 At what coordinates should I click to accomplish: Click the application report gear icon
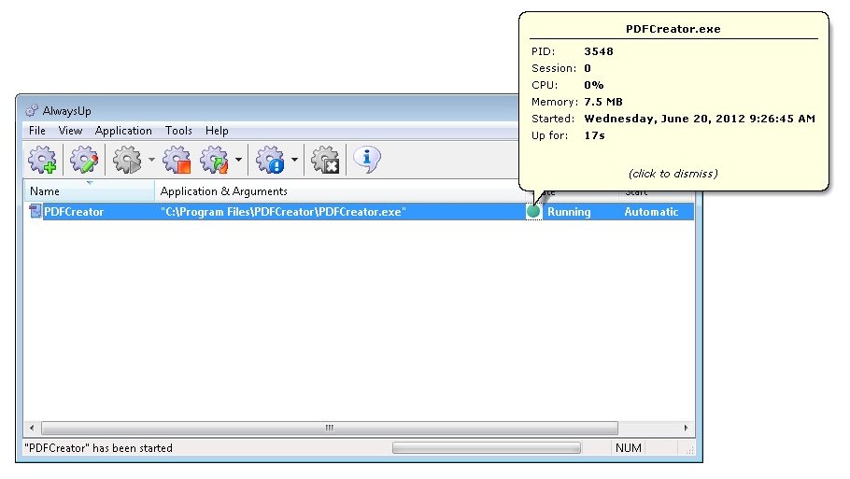click(x=270, y=160)
